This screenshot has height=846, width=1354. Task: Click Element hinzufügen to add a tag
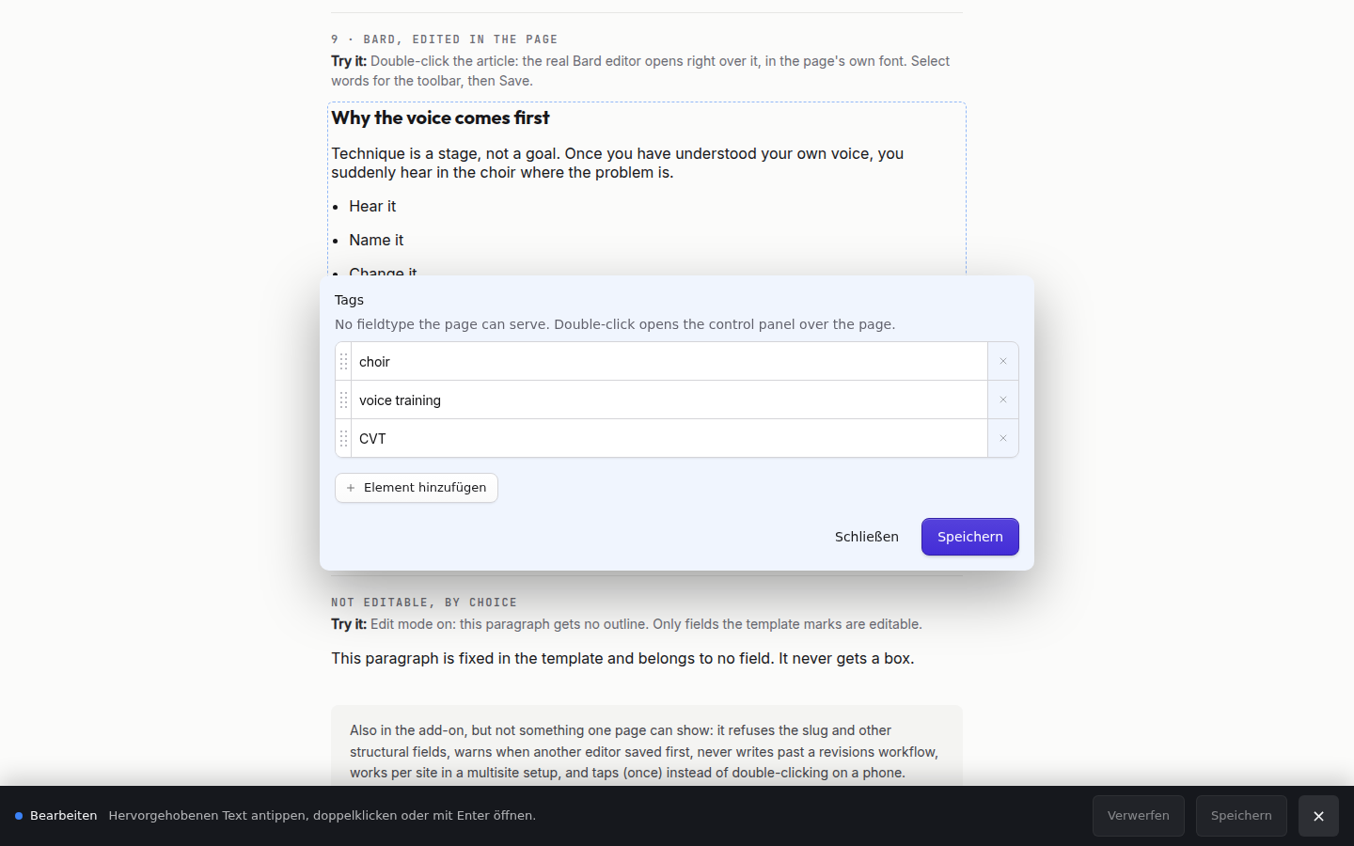click(417, 488)
